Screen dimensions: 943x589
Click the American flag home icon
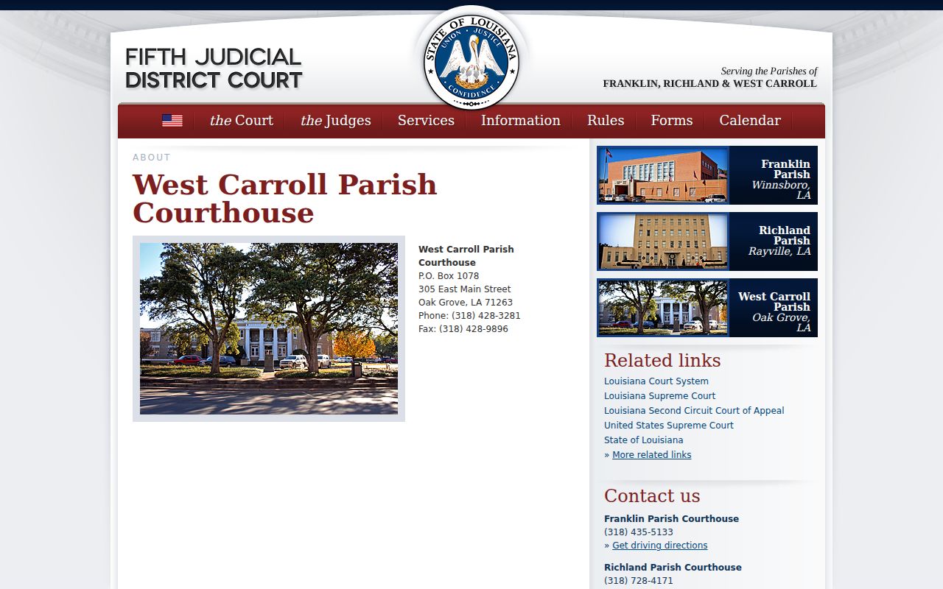pyautogui.click(x=172, y=120)
